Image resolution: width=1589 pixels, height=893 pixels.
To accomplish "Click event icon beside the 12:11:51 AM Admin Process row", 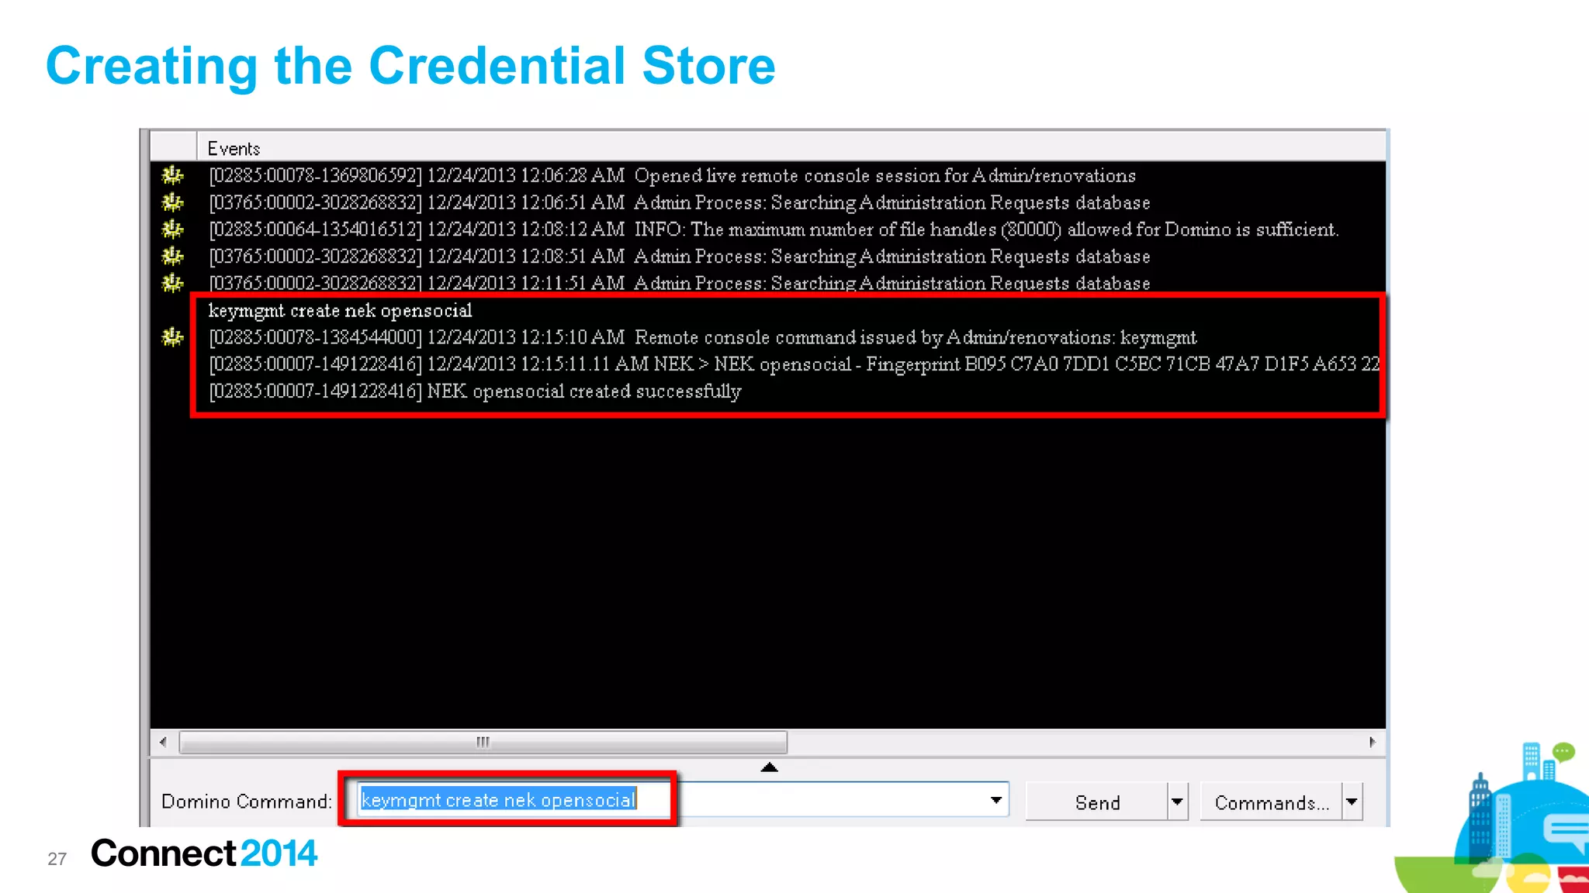I will click(x=172, y=283).
